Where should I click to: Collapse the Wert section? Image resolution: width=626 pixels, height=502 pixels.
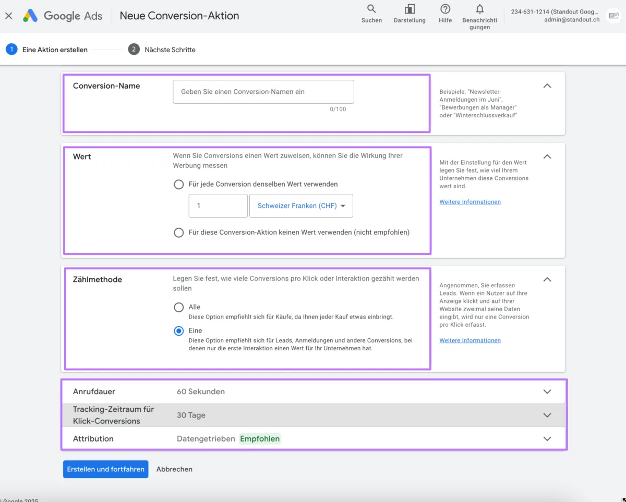click(547, 156)
